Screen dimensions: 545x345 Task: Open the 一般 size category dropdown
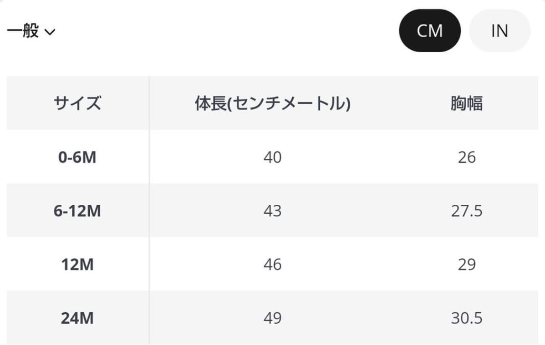(31, 32)
